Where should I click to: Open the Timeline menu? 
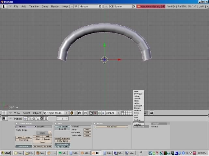click(34, 6)
